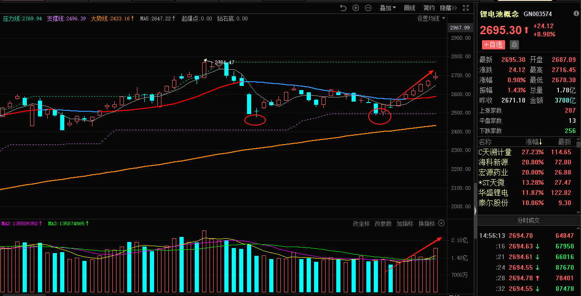Click the MA2:135509352 volume label
The height and width of the screenshot is (296, 581).
21,224
